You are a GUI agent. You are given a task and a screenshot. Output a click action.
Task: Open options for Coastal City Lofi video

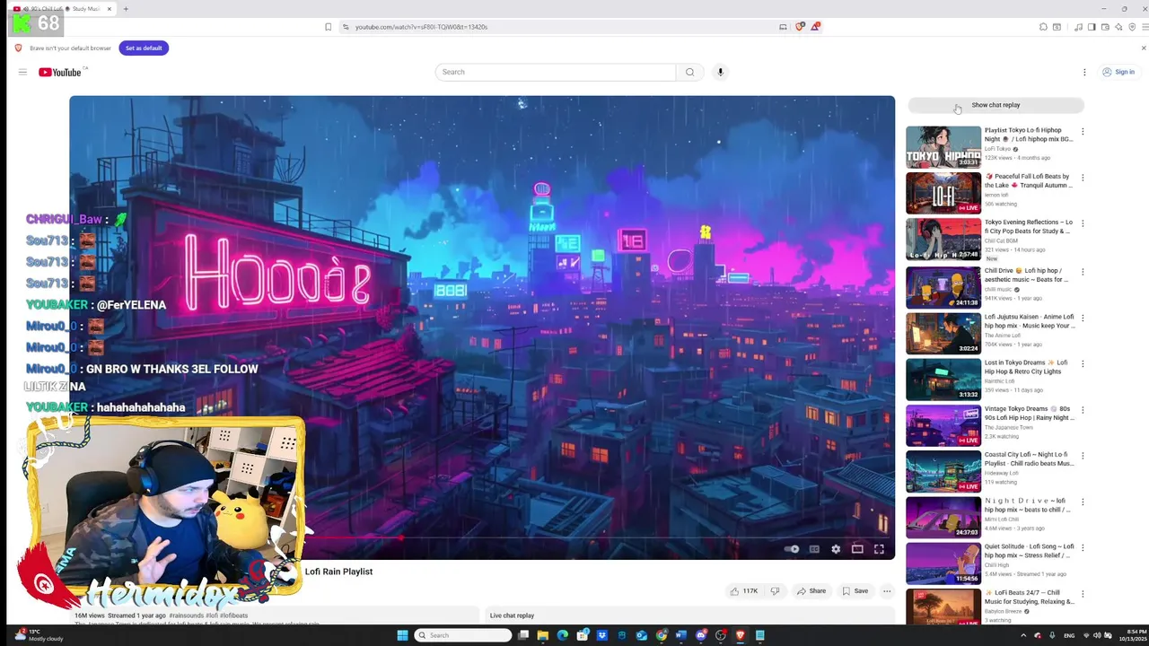point(1083,456)
